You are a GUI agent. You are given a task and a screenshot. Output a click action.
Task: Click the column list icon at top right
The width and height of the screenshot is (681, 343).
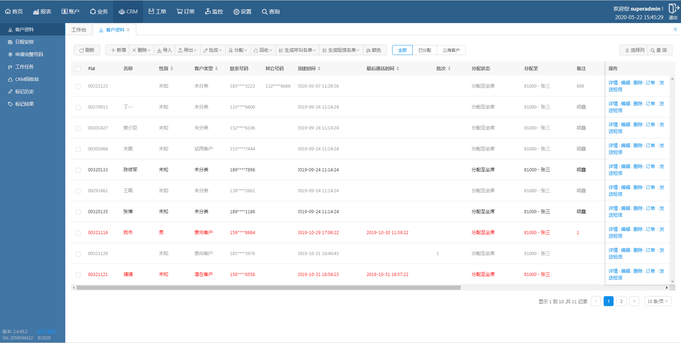tap(675, 30)
